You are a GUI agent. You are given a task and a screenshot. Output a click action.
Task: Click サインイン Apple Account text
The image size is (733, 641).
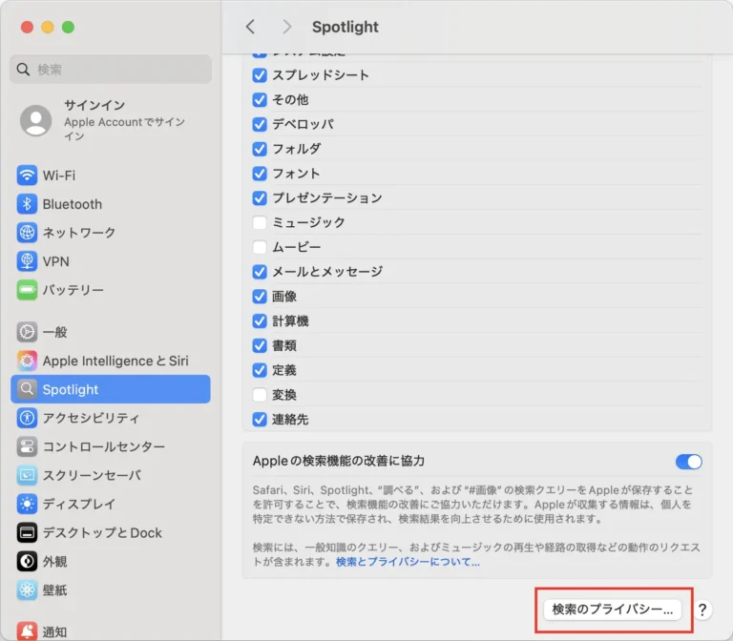click(124, 120)
